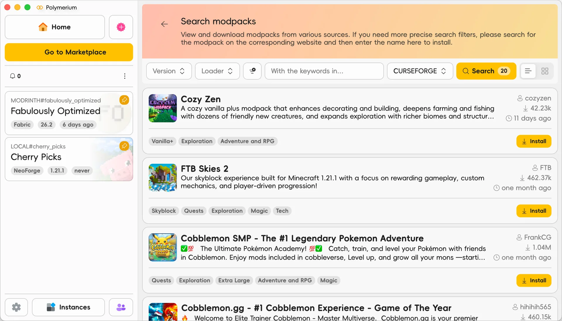This screenshot has height=321, width=562.
Task: Focus the keywords search input field
Action: (x=324, y=71)
